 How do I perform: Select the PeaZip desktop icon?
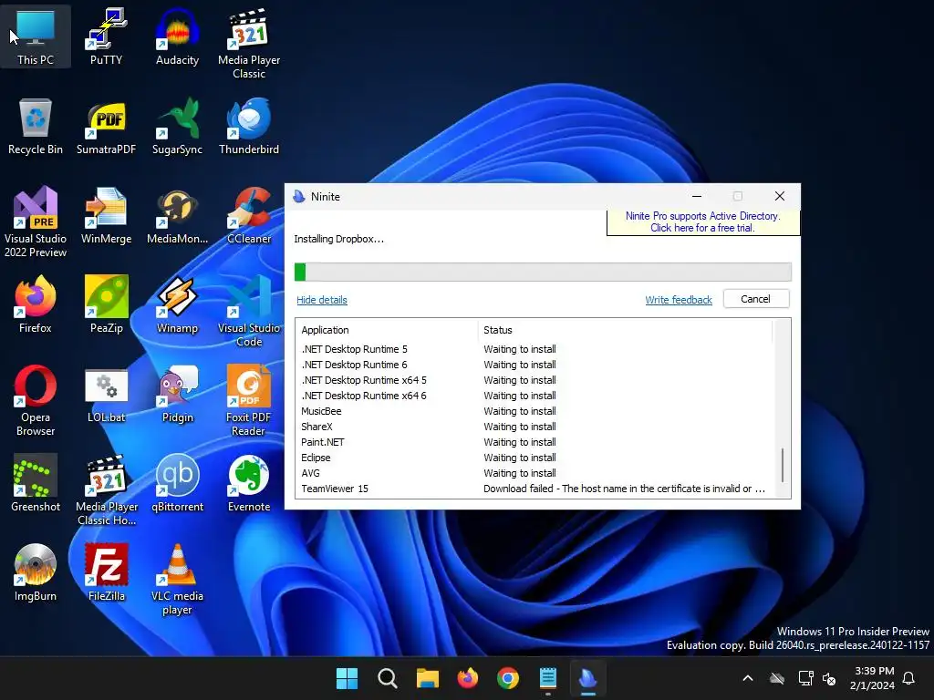point(106,304)
